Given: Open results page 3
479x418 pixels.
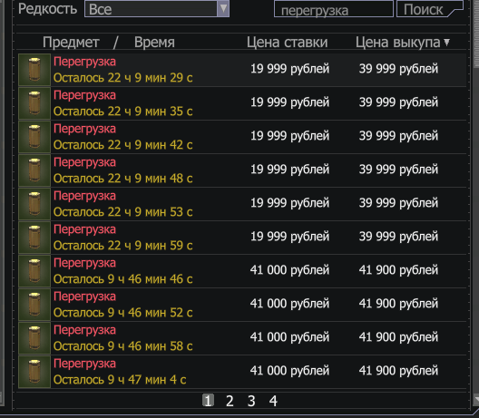Looking at the screenshot, I should [251, 401].
